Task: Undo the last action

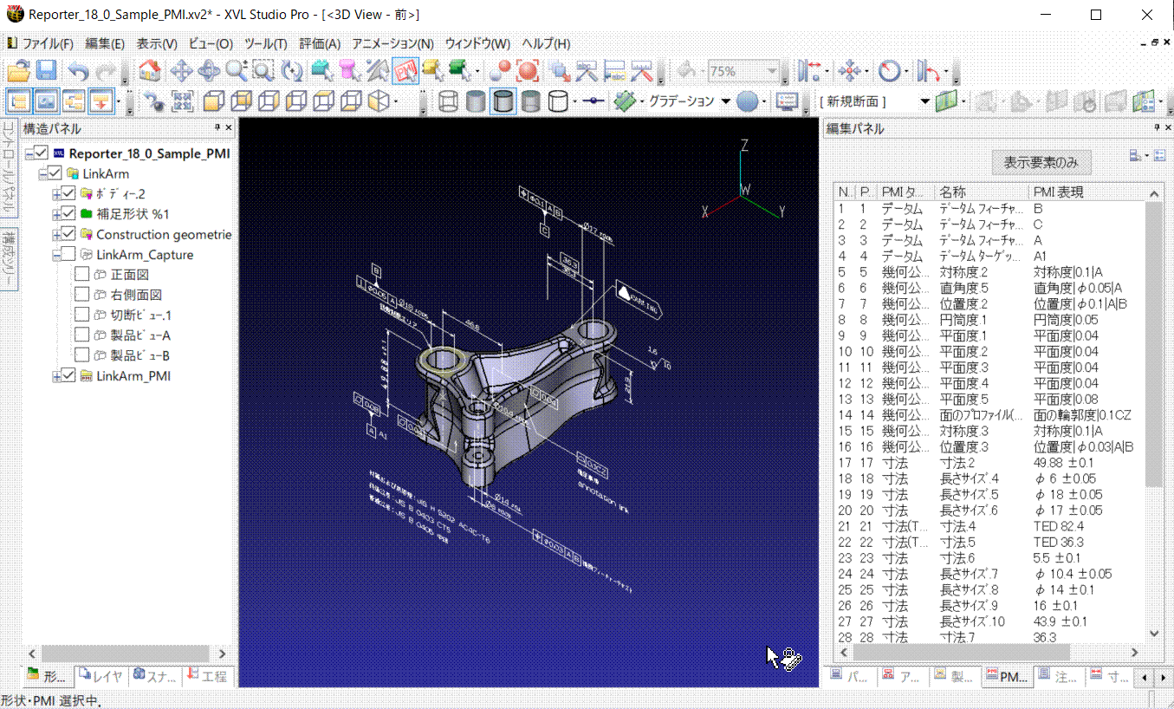Action: tap(78, 71)
